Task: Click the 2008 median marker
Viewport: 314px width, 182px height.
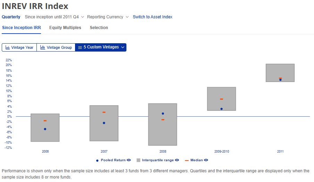Action: point(163,119)
